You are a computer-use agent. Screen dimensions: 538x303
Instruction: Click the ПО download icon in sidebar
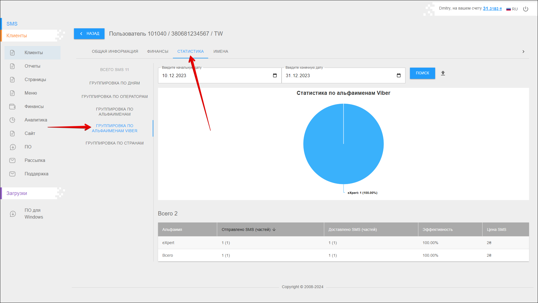(x=13, y=147)
